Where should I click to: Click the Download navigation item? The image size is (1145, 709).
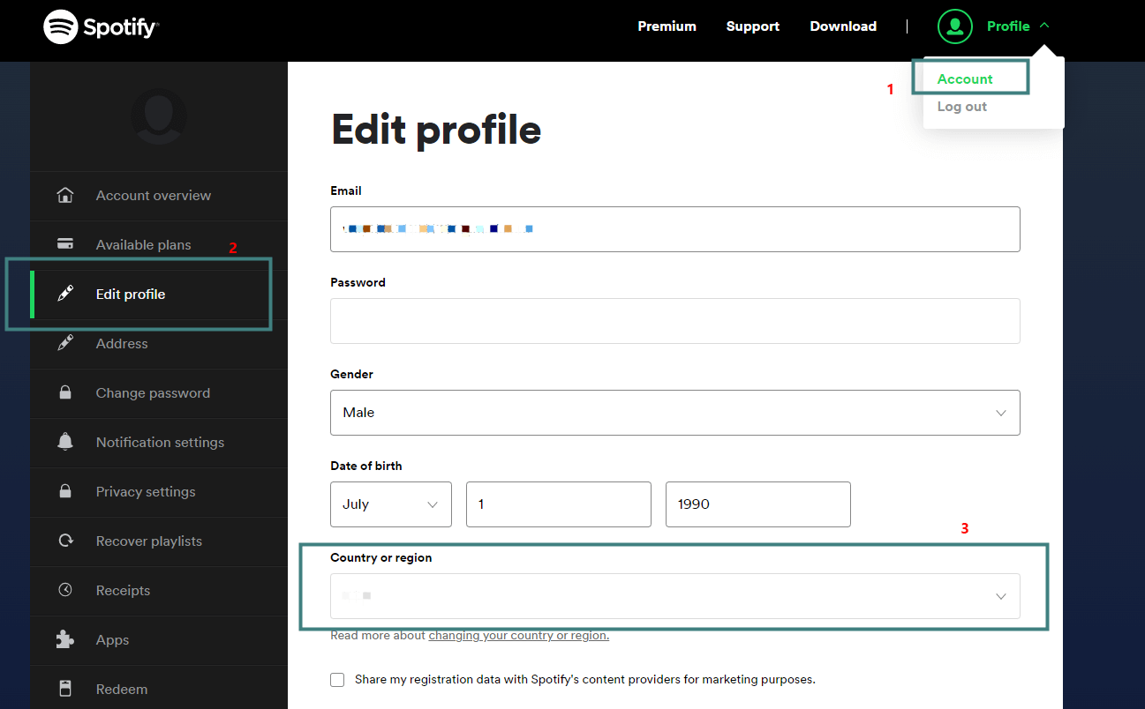click(x=842, y=26)
